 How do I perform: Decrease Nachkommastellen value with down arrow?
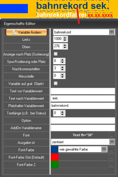[62, 69]
